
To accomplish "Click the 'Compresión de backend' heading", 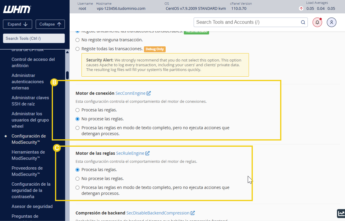I will click(x=100, y=213).
